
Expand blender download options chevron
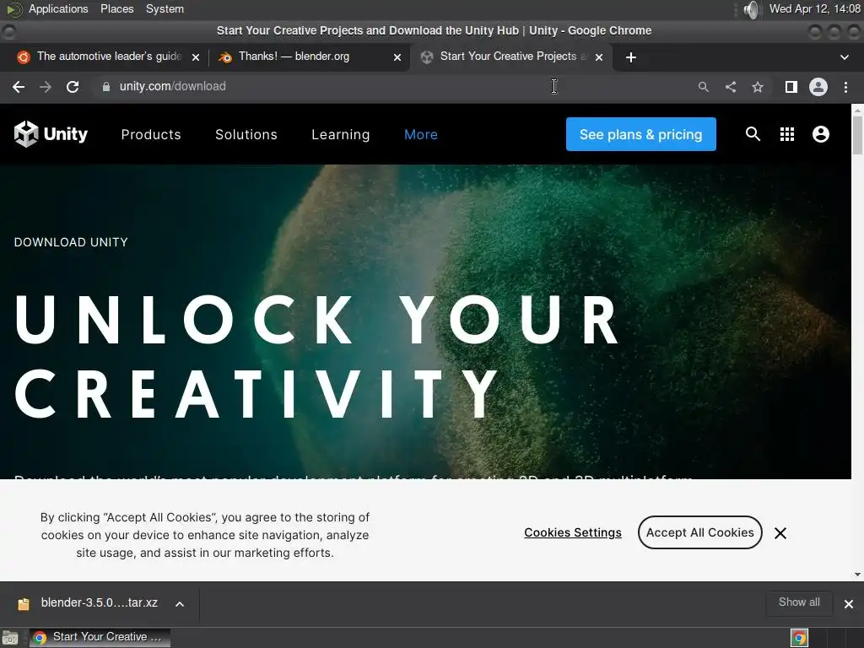click(x=180, y=604)
